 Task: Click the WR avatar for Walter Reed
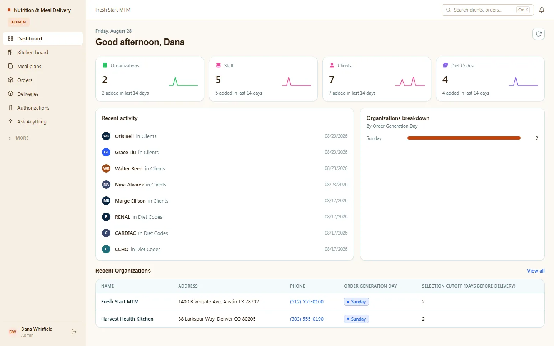tap(106, 168)
